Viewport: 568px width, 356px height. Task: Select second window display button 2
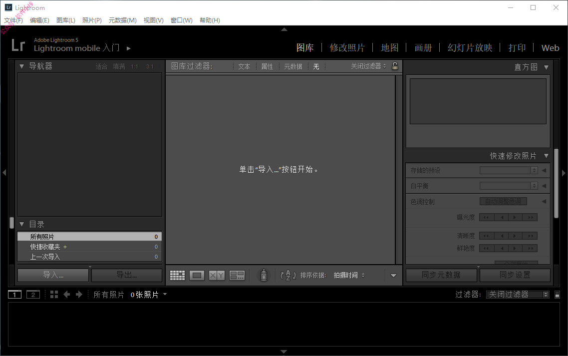pyautogui.click(x=33, y=295)
